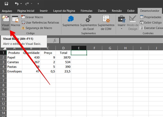
Task: Open the Arquivo menu
Action: pos(7,11)
